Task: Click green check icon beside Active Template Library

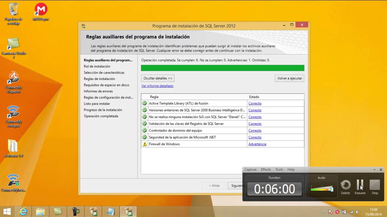Action: coord(145,103)
